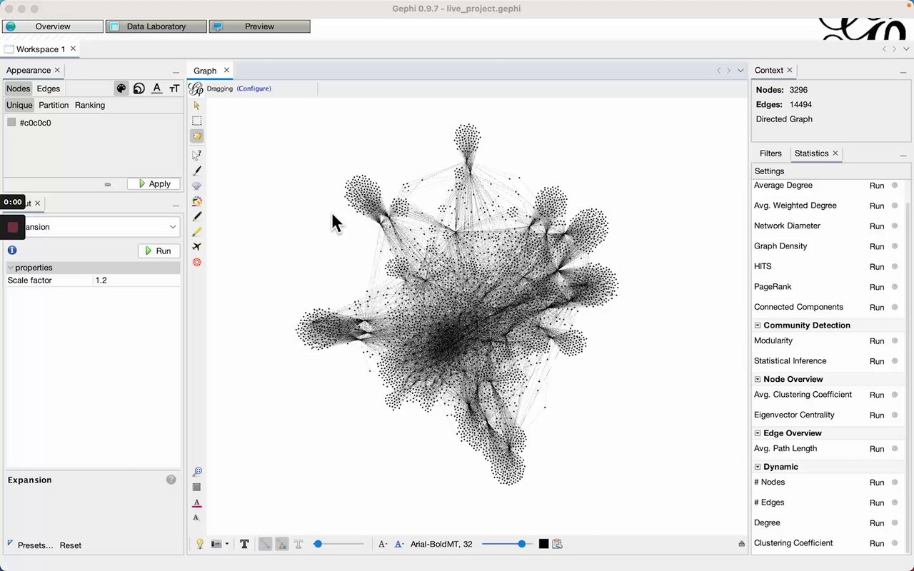
Task: Click the red heat map tool
Action: (x=197, y=263)
